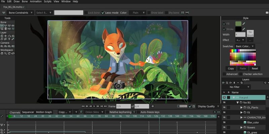Image resolution: width=269 pixels, height=134 pixels.
Task: Open the Animation menu
Action: tap(36, 1)
